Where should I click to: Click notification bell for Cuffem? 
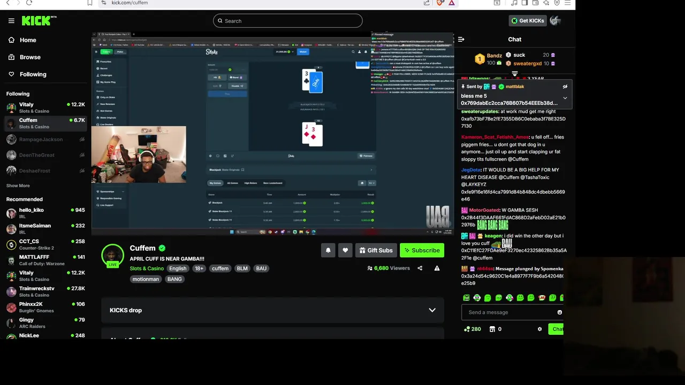click(328, 250)
